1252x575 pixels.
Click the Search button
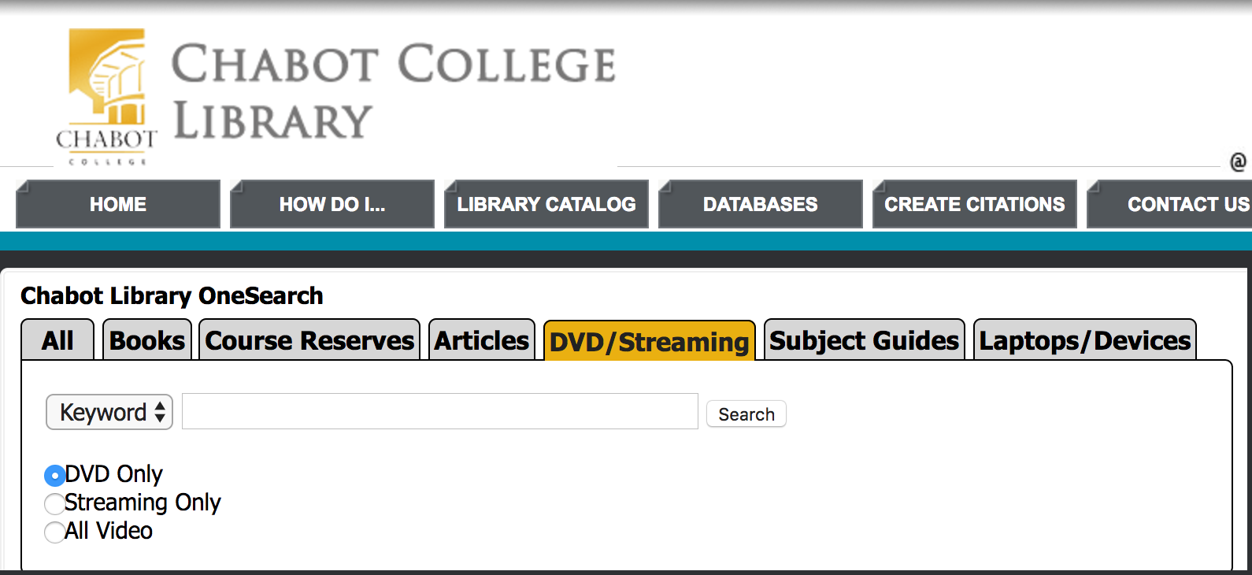(746, 414)
